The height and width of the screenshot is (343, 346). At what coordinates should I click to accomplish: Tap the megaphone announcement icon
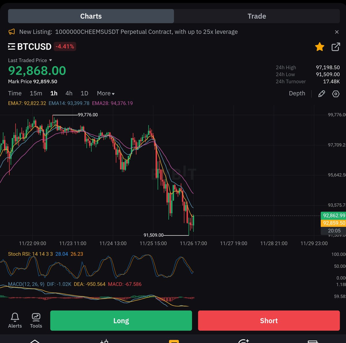(12, 32)
